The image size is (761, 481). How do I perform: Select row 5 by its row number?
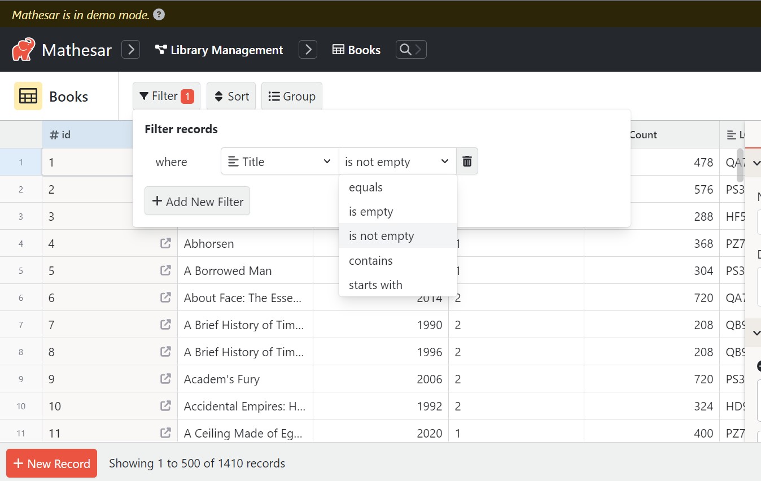21,270
